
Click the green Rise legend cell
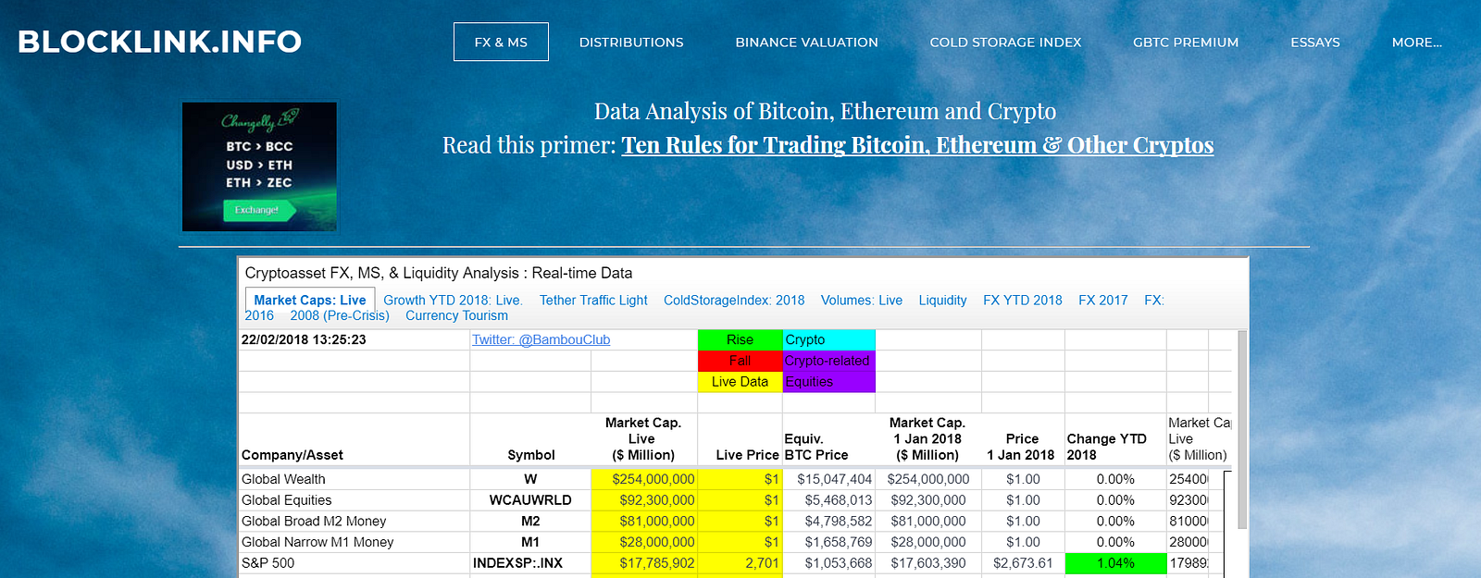[740, 339]
